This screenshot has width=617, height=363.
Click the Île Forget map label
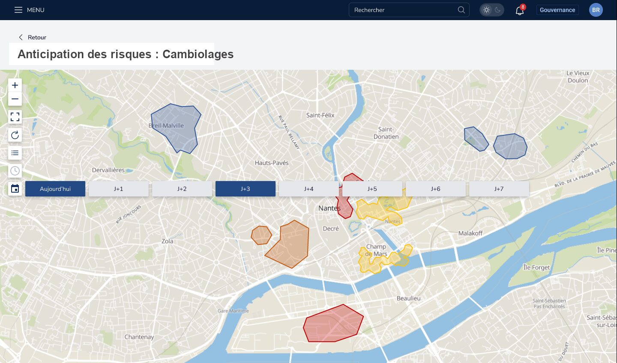click(x=536, y=268)
